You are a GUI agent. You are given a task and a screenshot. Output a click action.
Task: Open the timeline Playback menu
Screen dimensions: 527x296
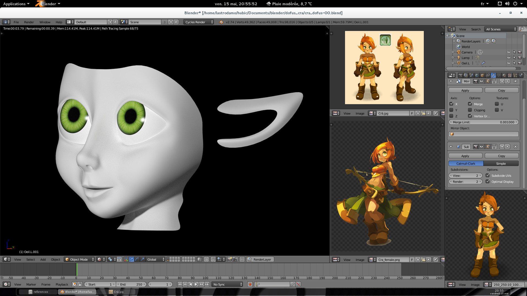62,284
